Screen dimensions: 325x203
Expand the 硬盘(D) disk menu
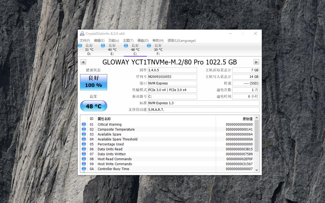[143, 41]
